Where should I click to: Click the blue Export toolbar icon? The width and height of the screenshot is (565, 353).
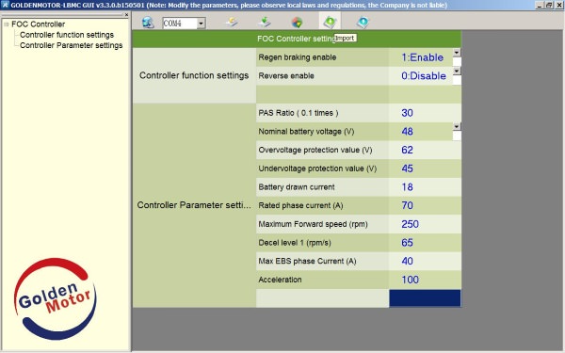point(363,23)
